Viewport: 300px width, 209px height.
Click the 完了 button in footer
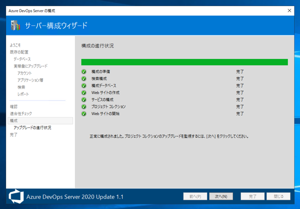(252, 196)
